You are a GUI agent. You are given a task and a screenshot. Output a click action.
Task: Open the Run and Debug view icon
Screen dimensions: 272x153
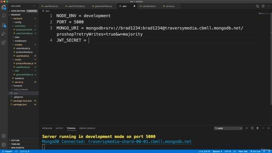(x=4, y=34)
